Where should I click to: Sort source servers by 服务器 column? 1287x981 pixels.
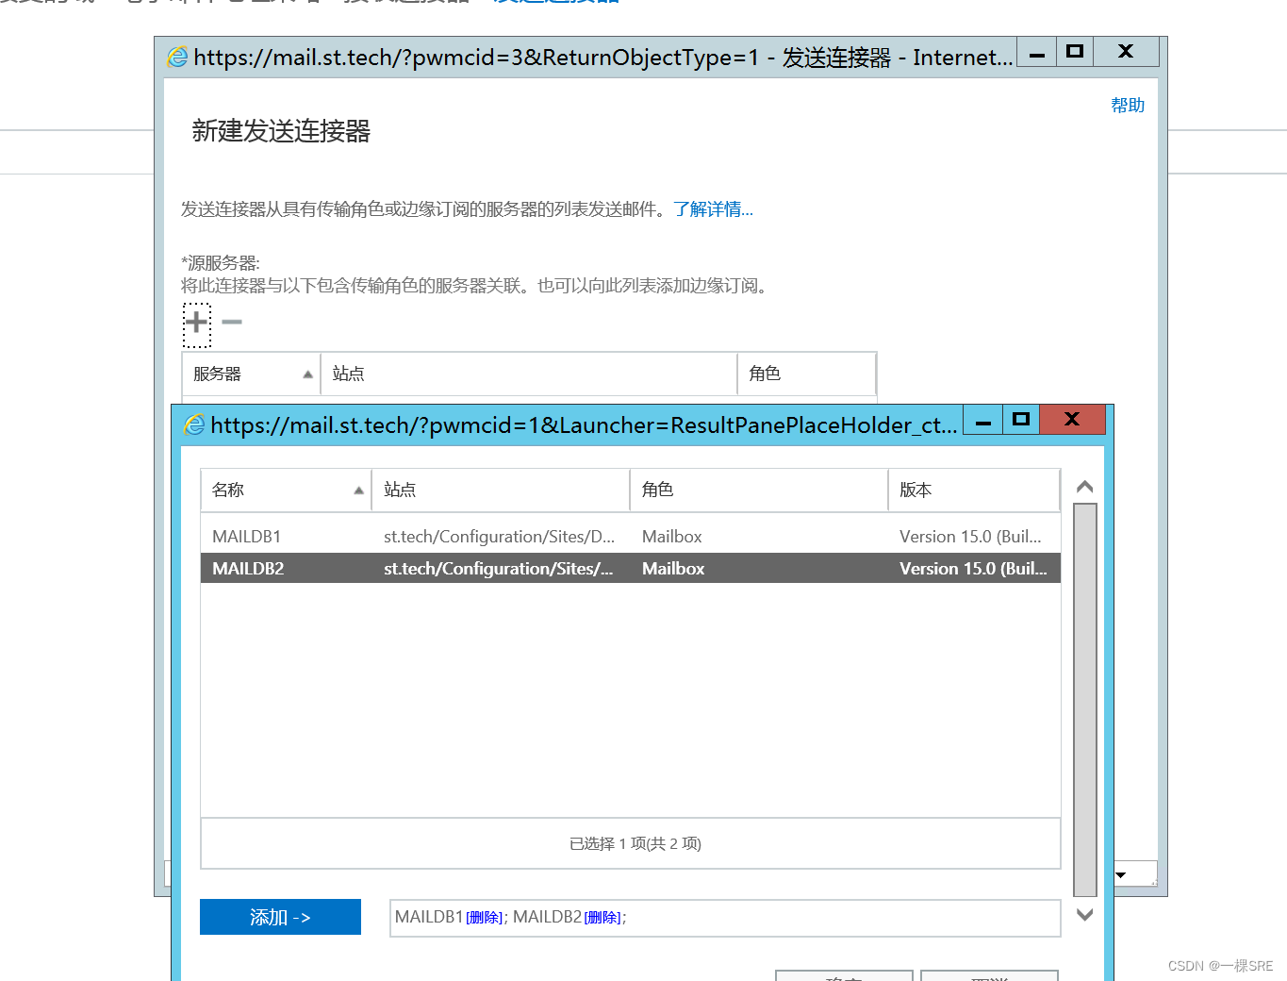tap(251, 374)
